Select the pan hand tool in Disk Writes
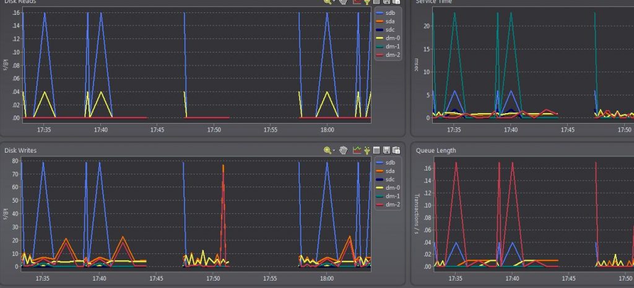This screenshot has height=288, width=634. [344, 150]
